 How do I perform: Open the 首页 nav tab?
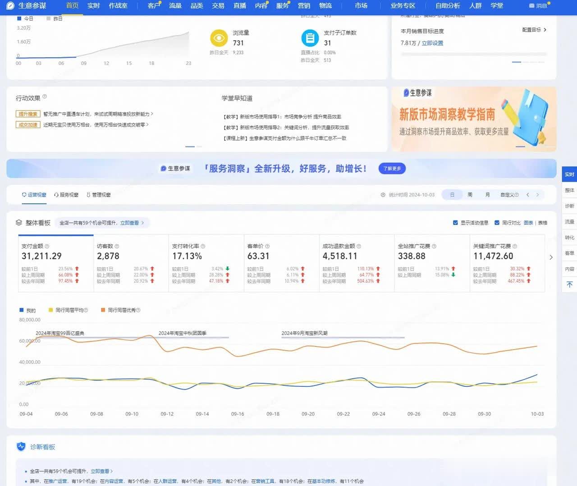tap(72, 5)
